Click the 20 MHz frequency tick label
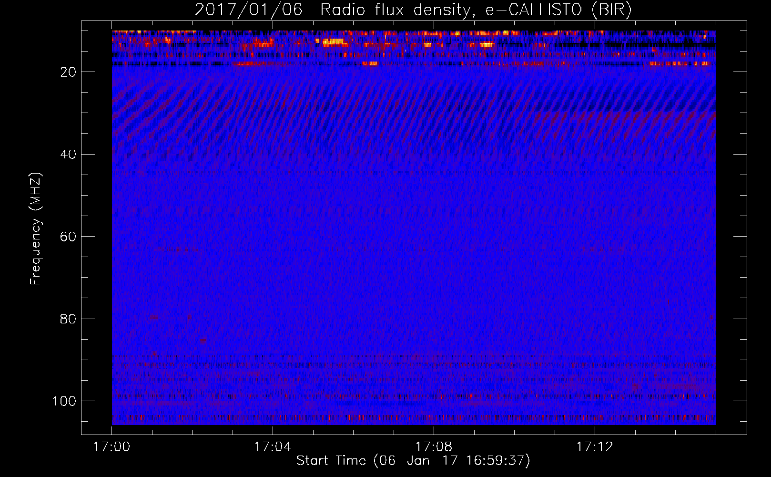771x477 pixels. pyautogui.click(x=68, y=72)
